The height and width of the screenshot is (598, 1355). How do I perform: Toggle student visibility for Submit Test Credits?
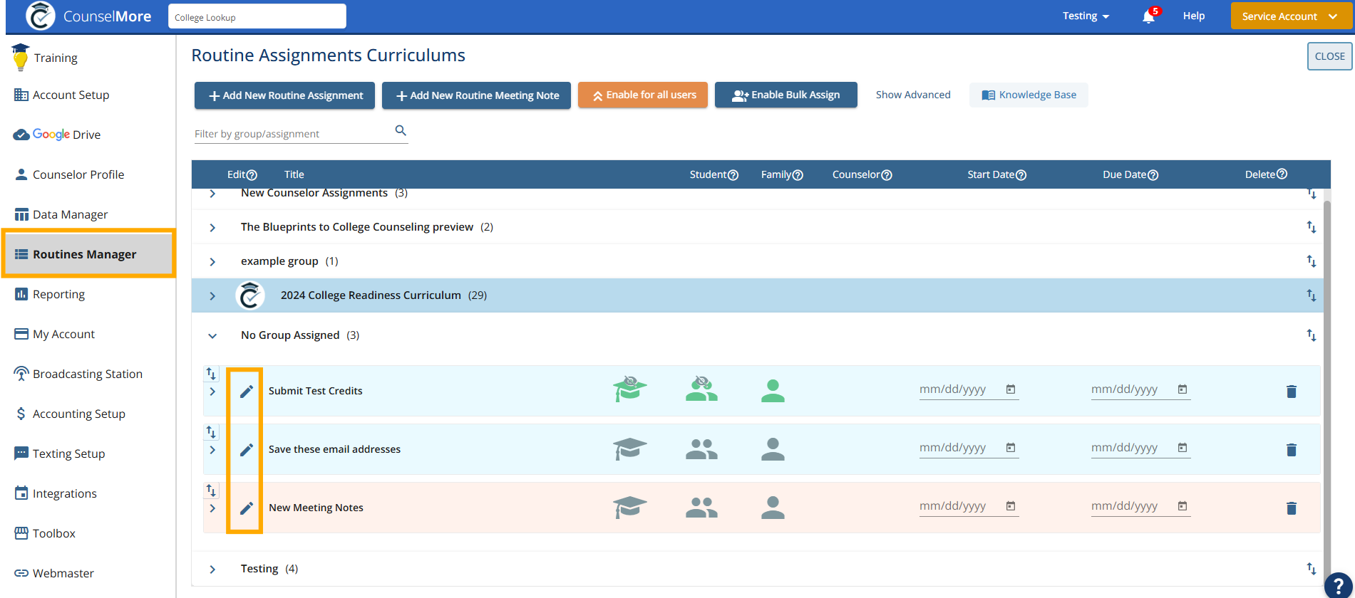(629, 389)
